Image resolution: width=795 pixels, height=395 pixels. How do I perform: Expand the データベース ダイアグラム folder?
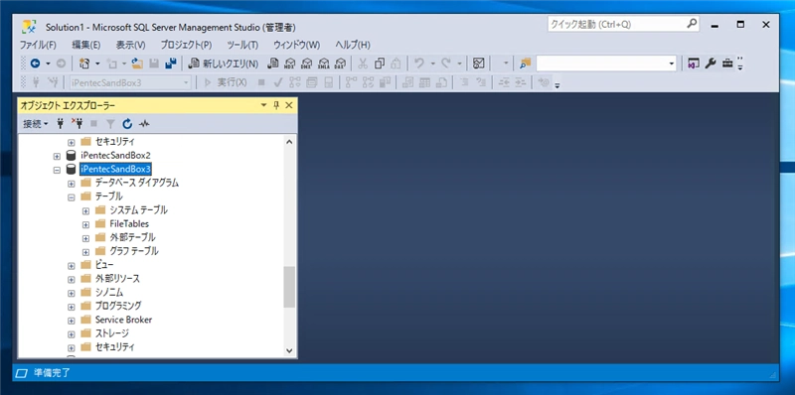[x=72, y=184]
